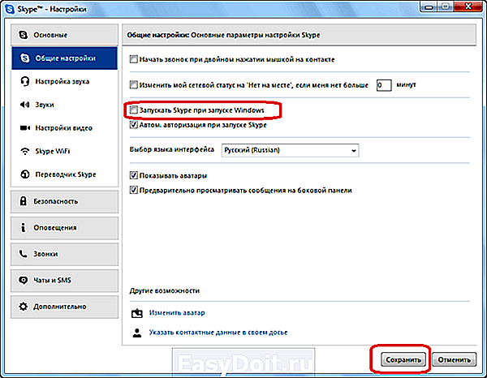Screen dimensions: 487x378
Task: Expand the Чаты и SMS section
Action: click(x=65, y=280)
